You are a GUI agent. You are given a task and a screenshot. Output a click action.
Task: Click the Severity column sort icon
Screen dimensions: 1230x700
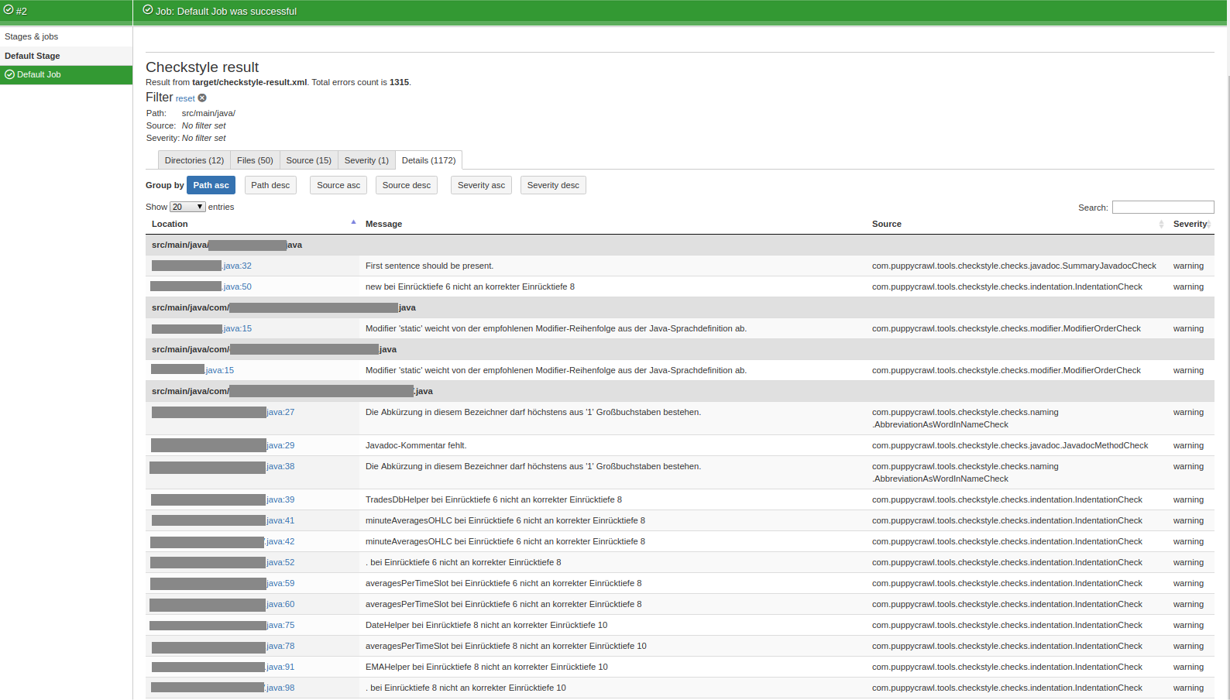1208,224
